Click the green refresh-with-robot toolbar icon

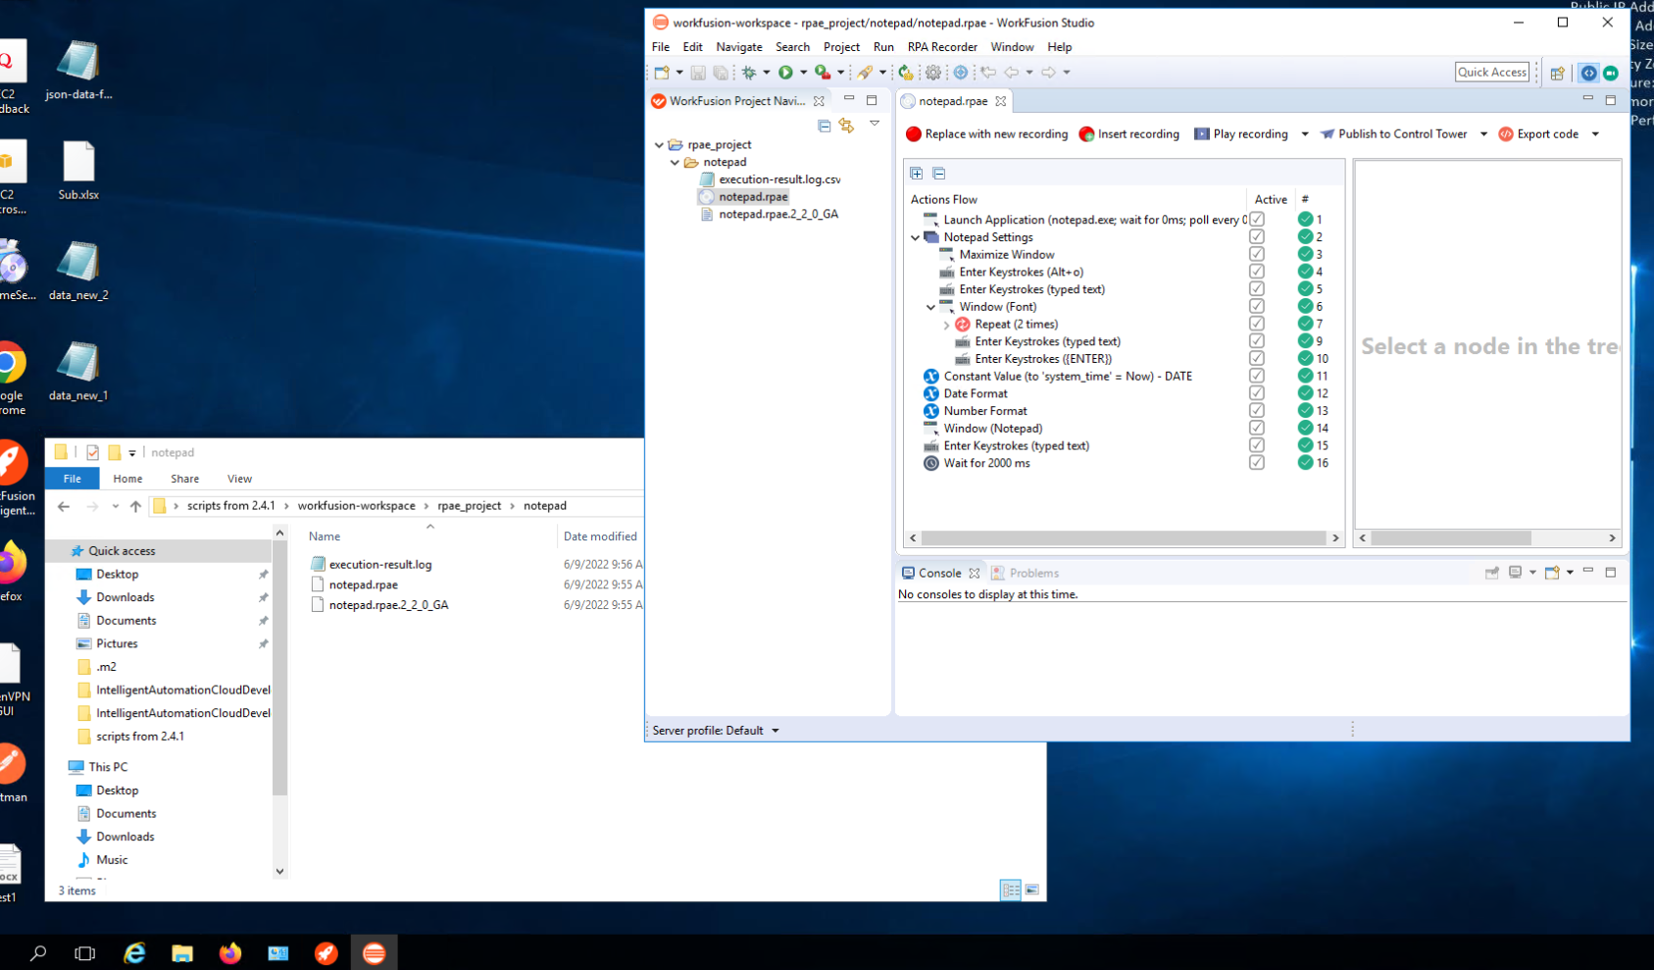(x=906, y=73)
